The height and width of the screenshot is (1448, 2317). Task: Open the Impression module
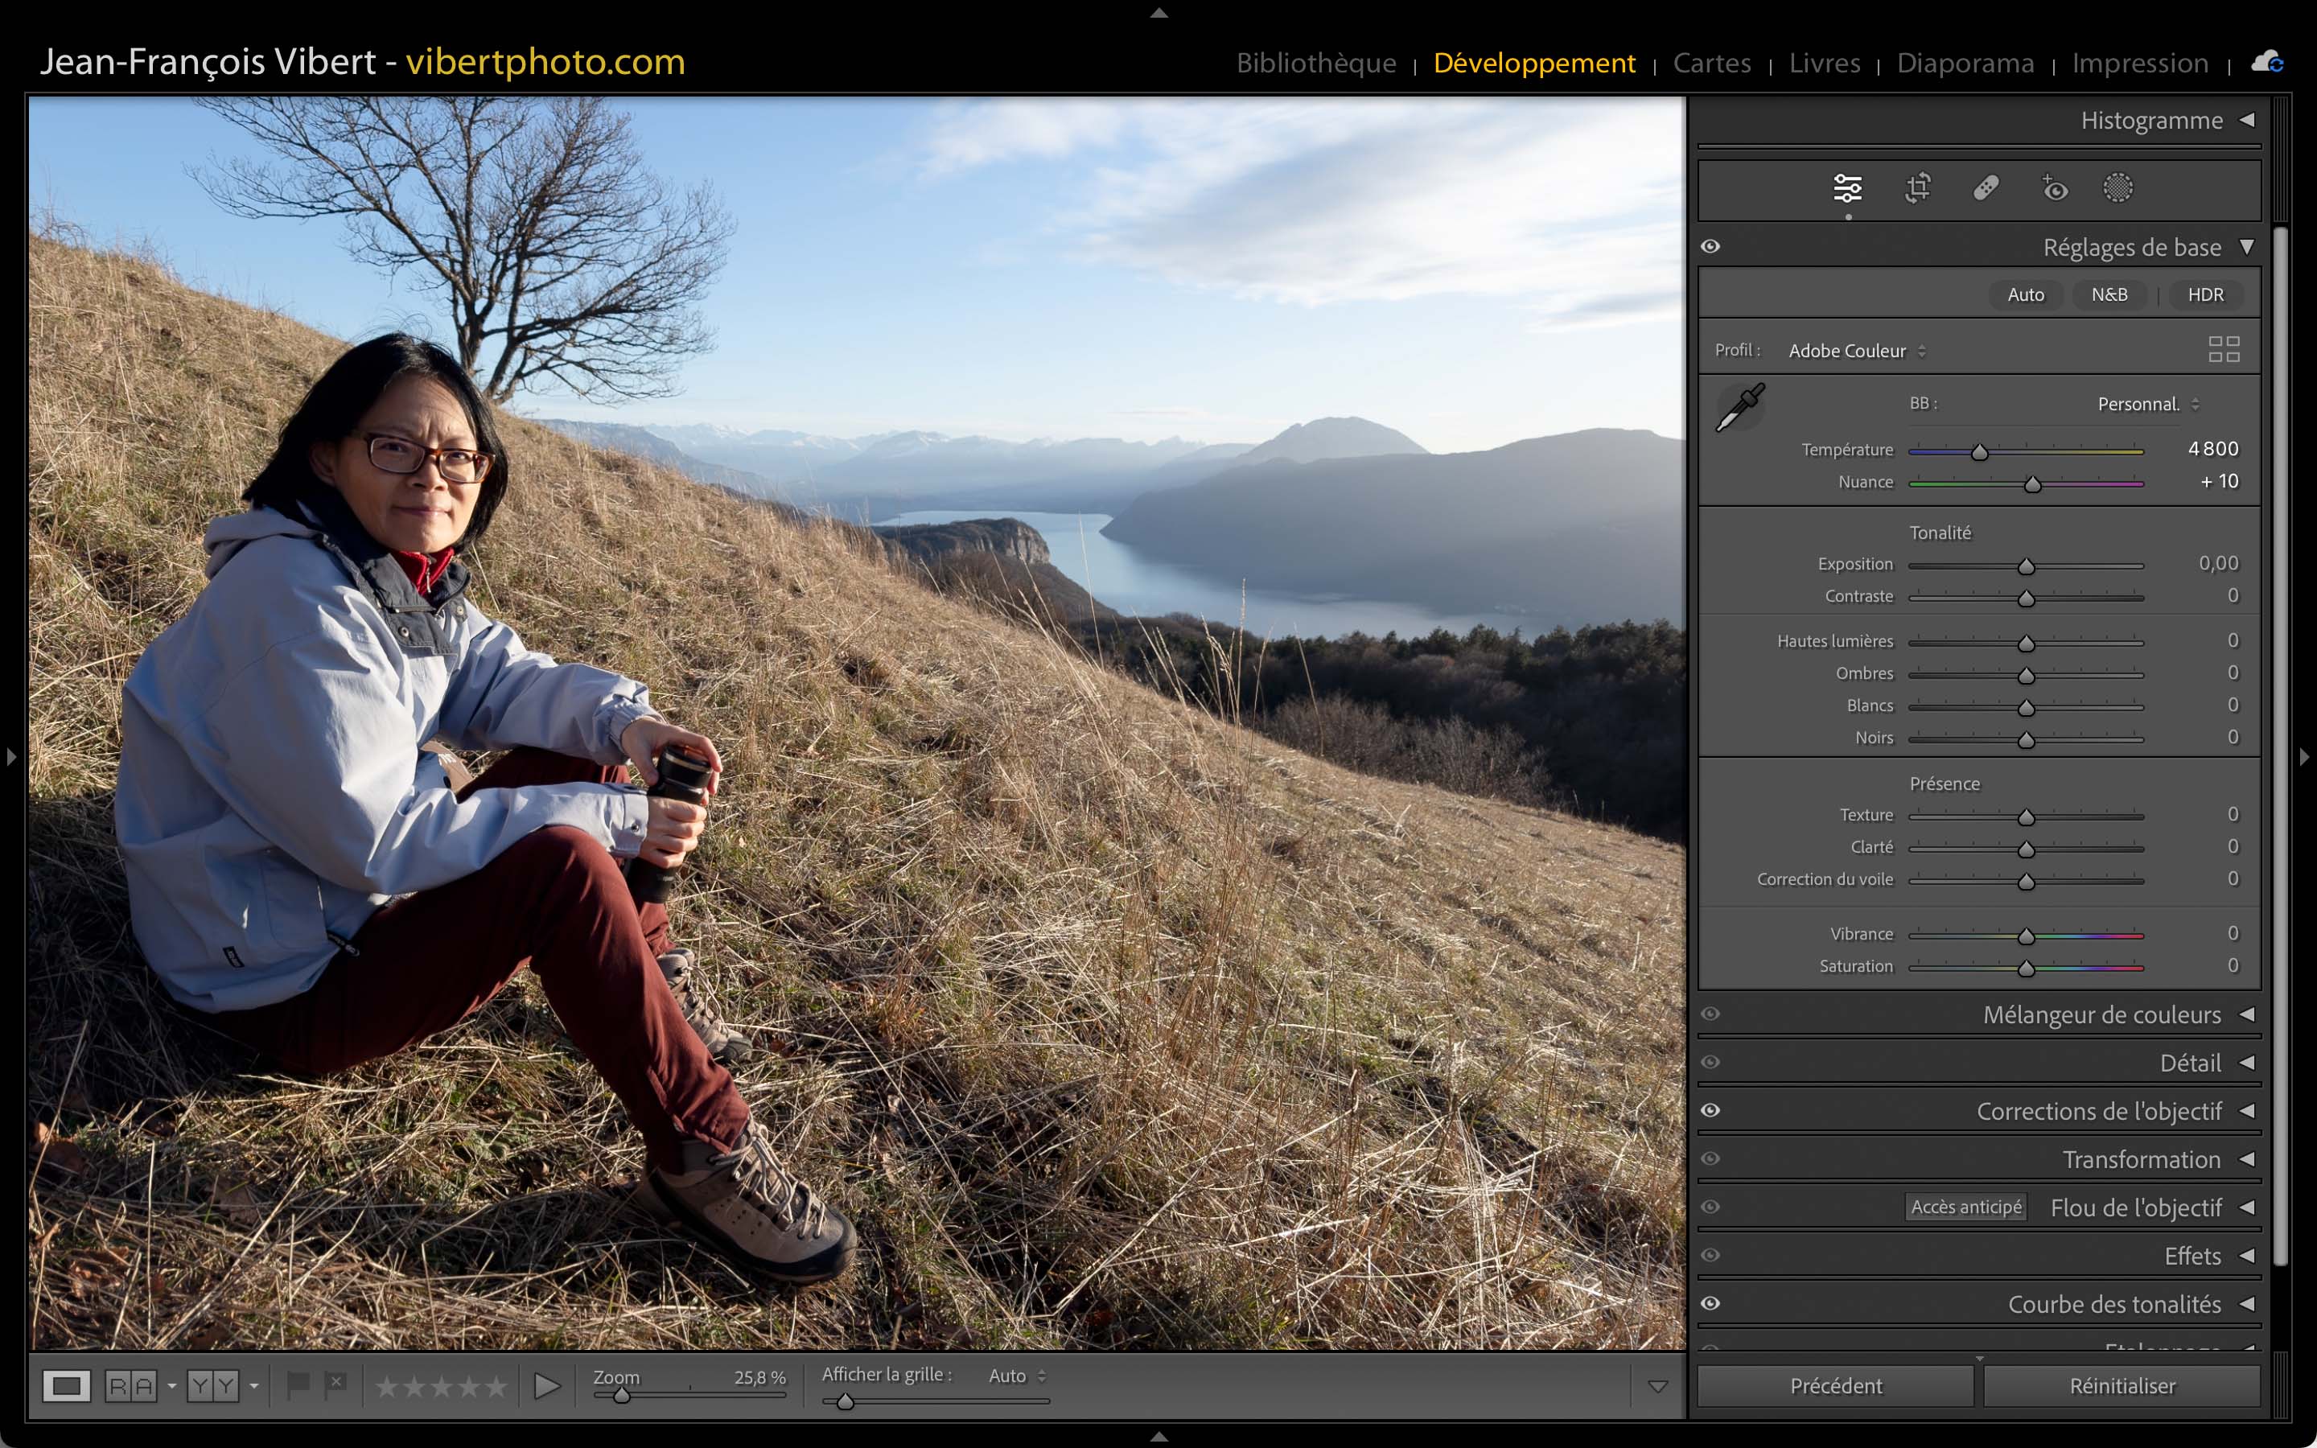pos(2140,64)
